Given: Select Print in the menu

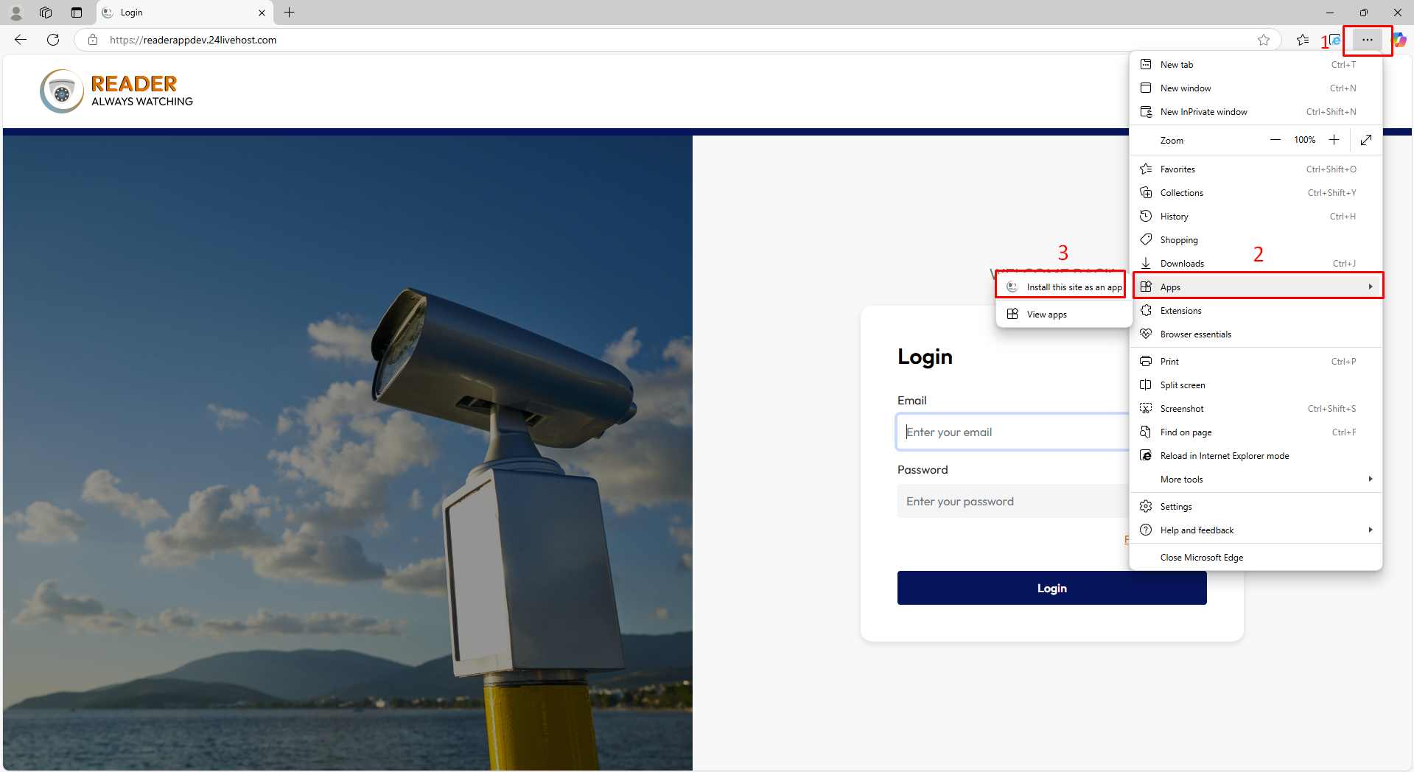Looking at the screenshot, I should pos(1256,362).
